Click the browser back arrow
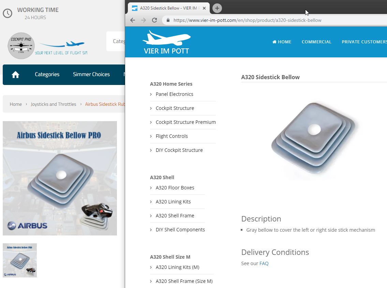Image resolution: width=387 pixels, height=288 pixels. pos(133,20)
